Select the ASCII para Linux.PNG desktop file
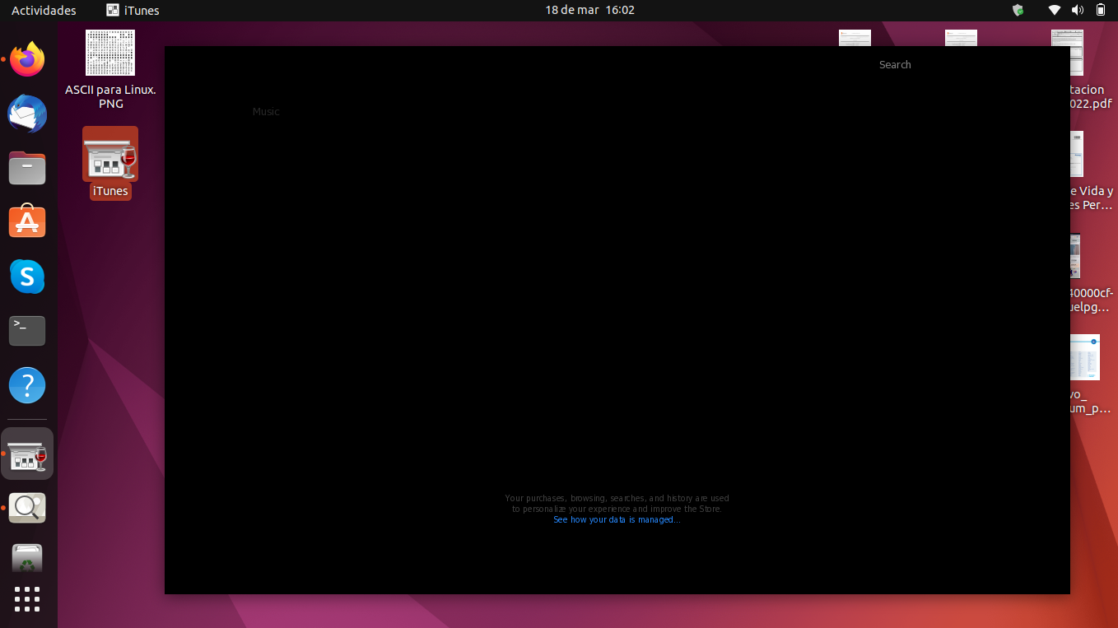This screenshot has width=1118, height=628. pyautogui.click(x=110, y=70)
